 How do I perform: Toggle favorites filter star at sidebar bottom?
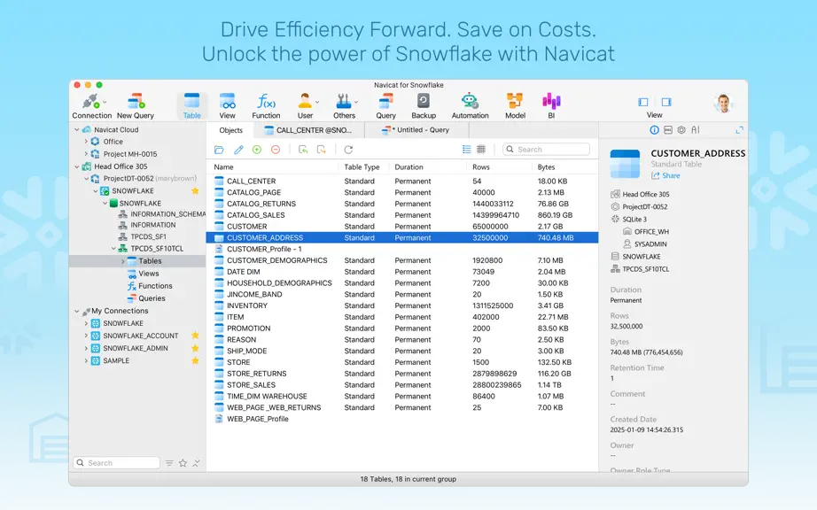click(183, 463)
